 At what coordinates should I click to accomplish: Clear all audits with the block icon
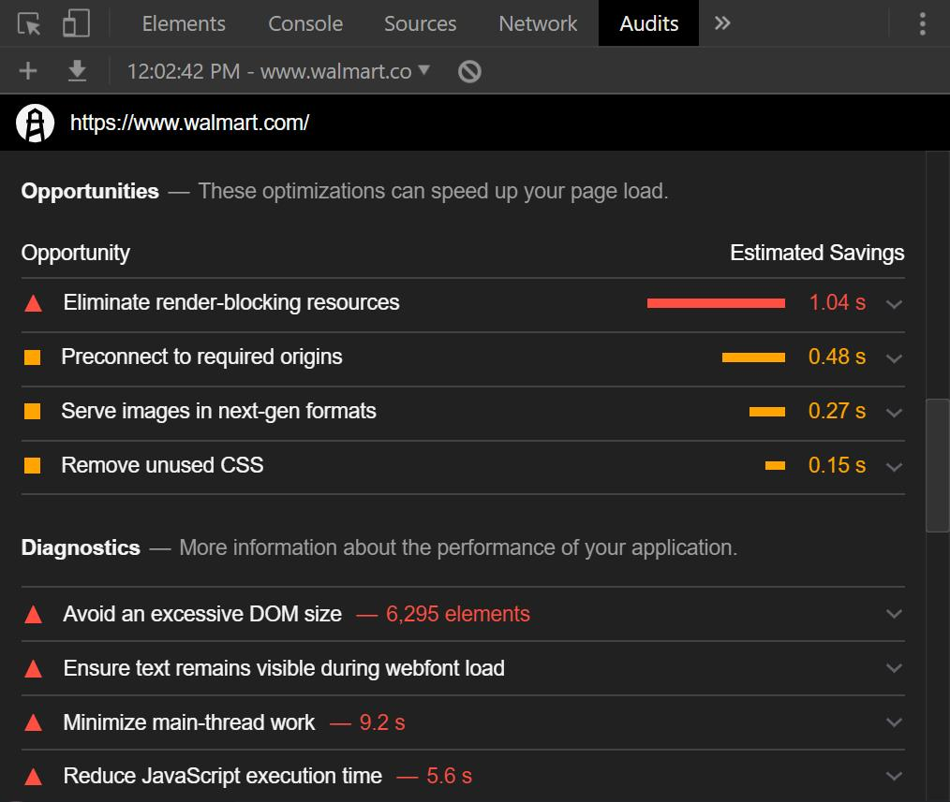click(469, 71)
